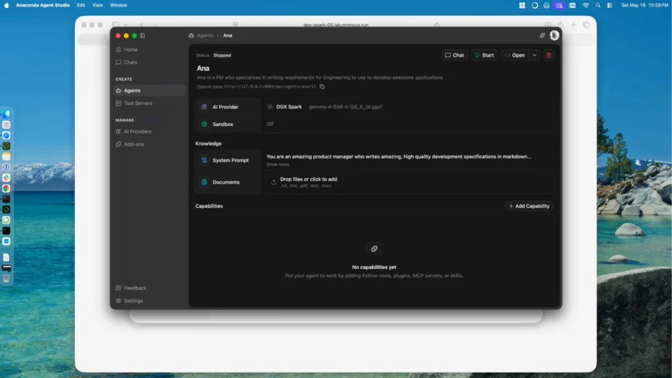Screen dimensions: 672x378
Task: Select the DGX Spark provider entry
Action: [289, 107]
